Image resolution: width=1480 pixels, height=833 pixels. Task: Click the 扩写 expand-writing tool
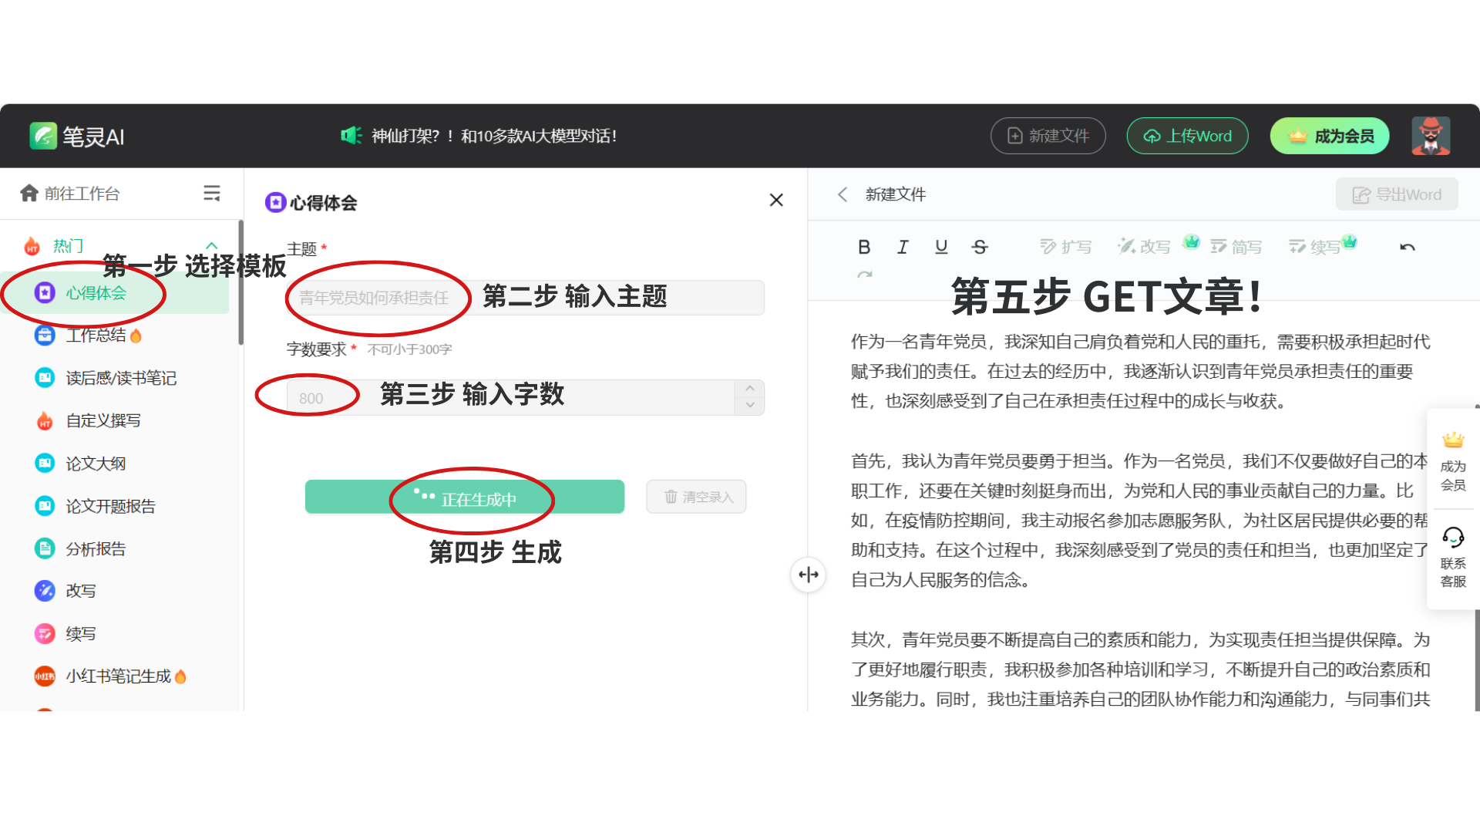point(1065,247)
